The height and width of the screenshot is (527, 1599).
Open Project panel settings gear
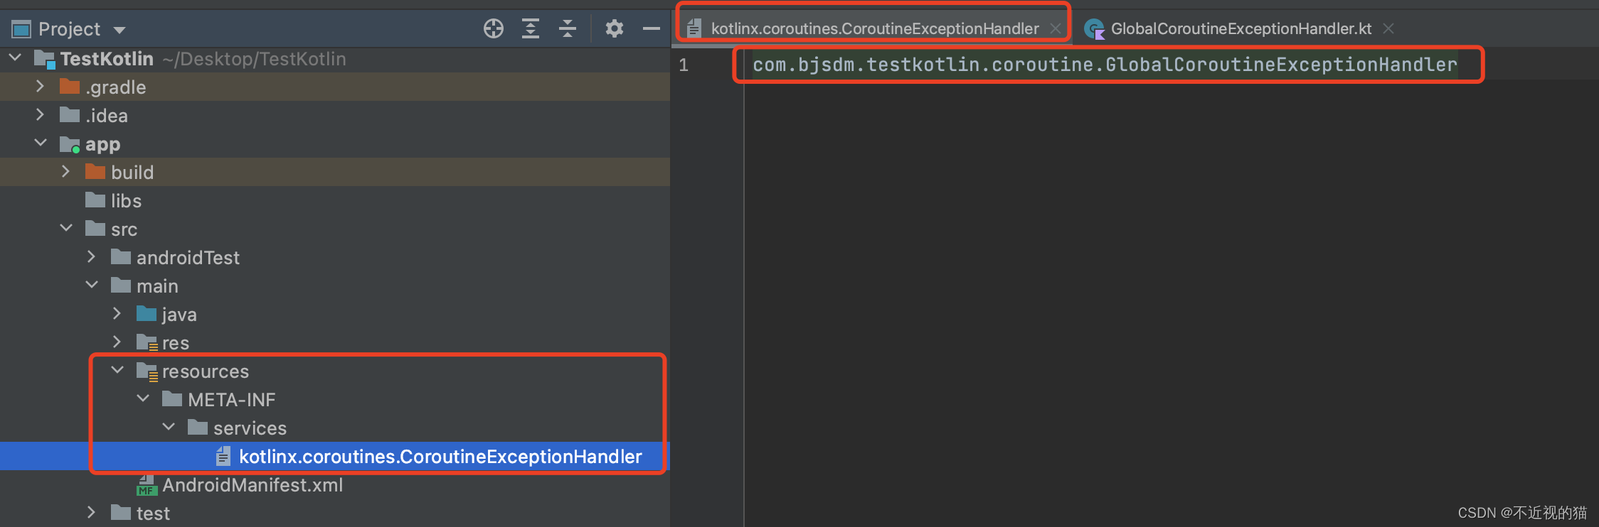(x=615, y=28)
